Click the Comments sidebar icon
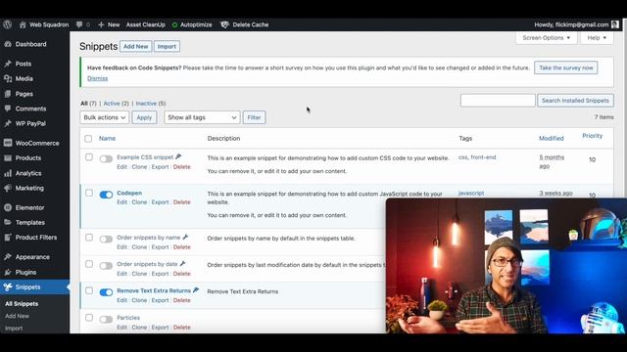 tap(8, 109)
